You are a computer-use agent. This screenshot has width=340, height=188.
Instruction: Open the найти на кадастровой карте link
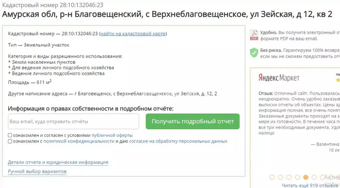click(x=133, y=34)
